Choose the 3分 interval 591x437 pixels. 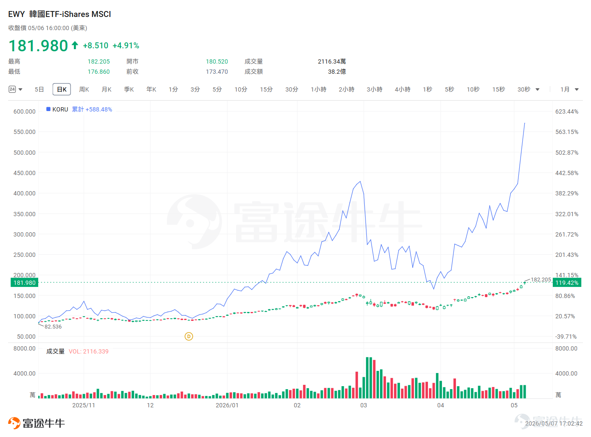click(195, 89)
